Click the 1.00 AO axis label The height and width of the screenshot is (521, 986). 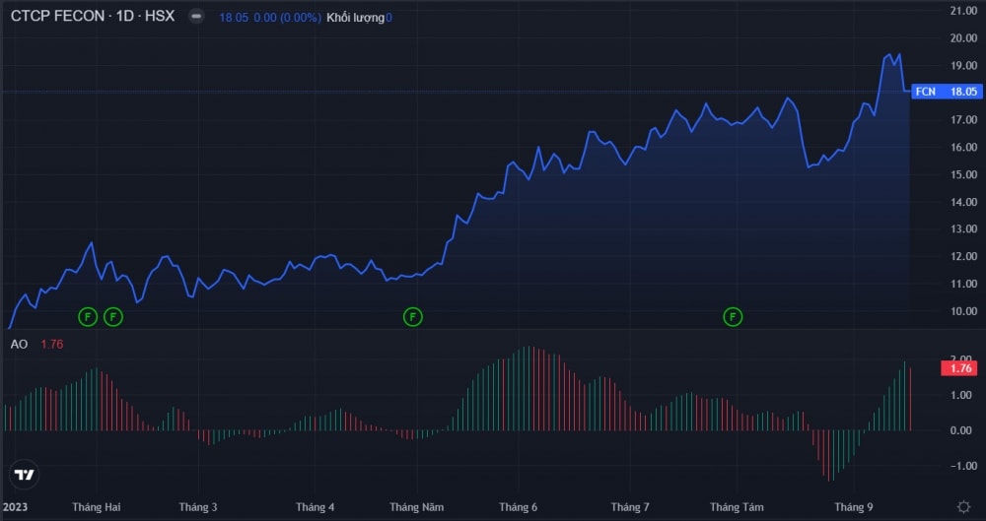coord(961,395)
